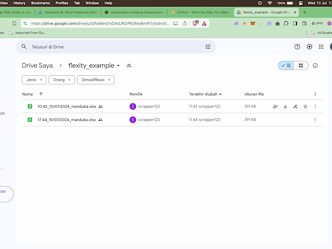Bookmark this page using the bookmark icon
The height and width of the screenshot is (249, 332).
coord(14,24)
